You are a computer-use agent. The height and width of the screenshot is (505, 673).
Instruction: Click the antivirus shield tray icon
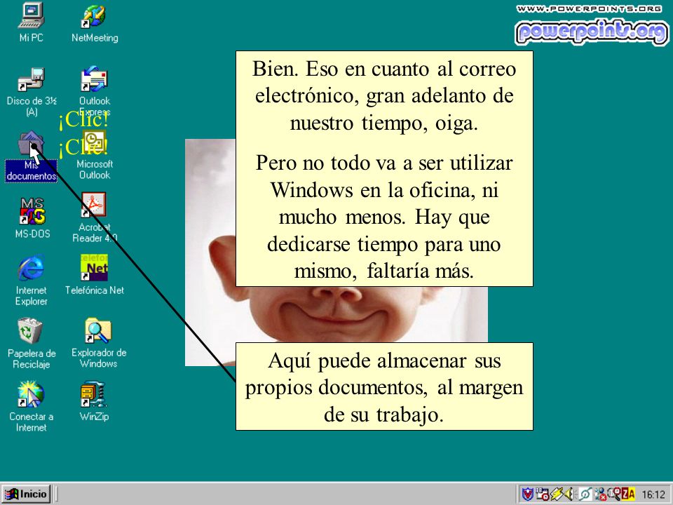pyautogui.click(x=527, y=494)
